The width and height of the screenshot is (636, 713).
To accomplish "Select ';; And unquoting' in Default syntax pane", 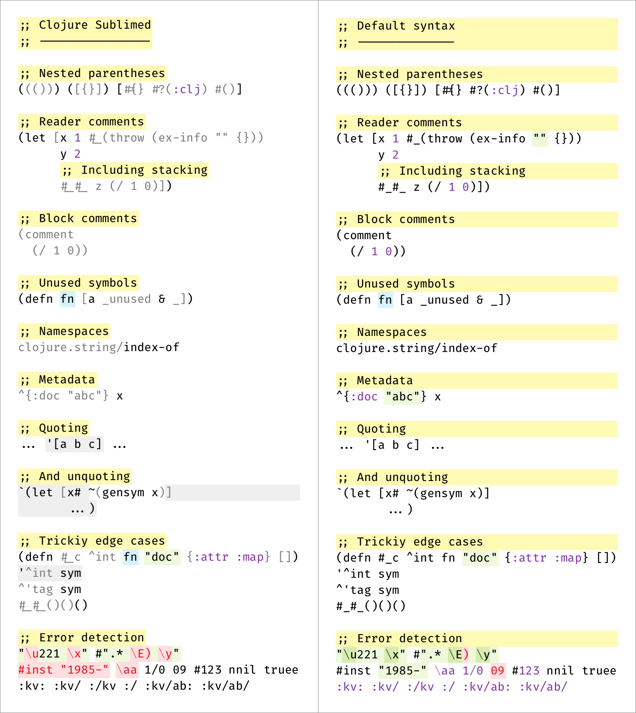I will tap(393, 477).
